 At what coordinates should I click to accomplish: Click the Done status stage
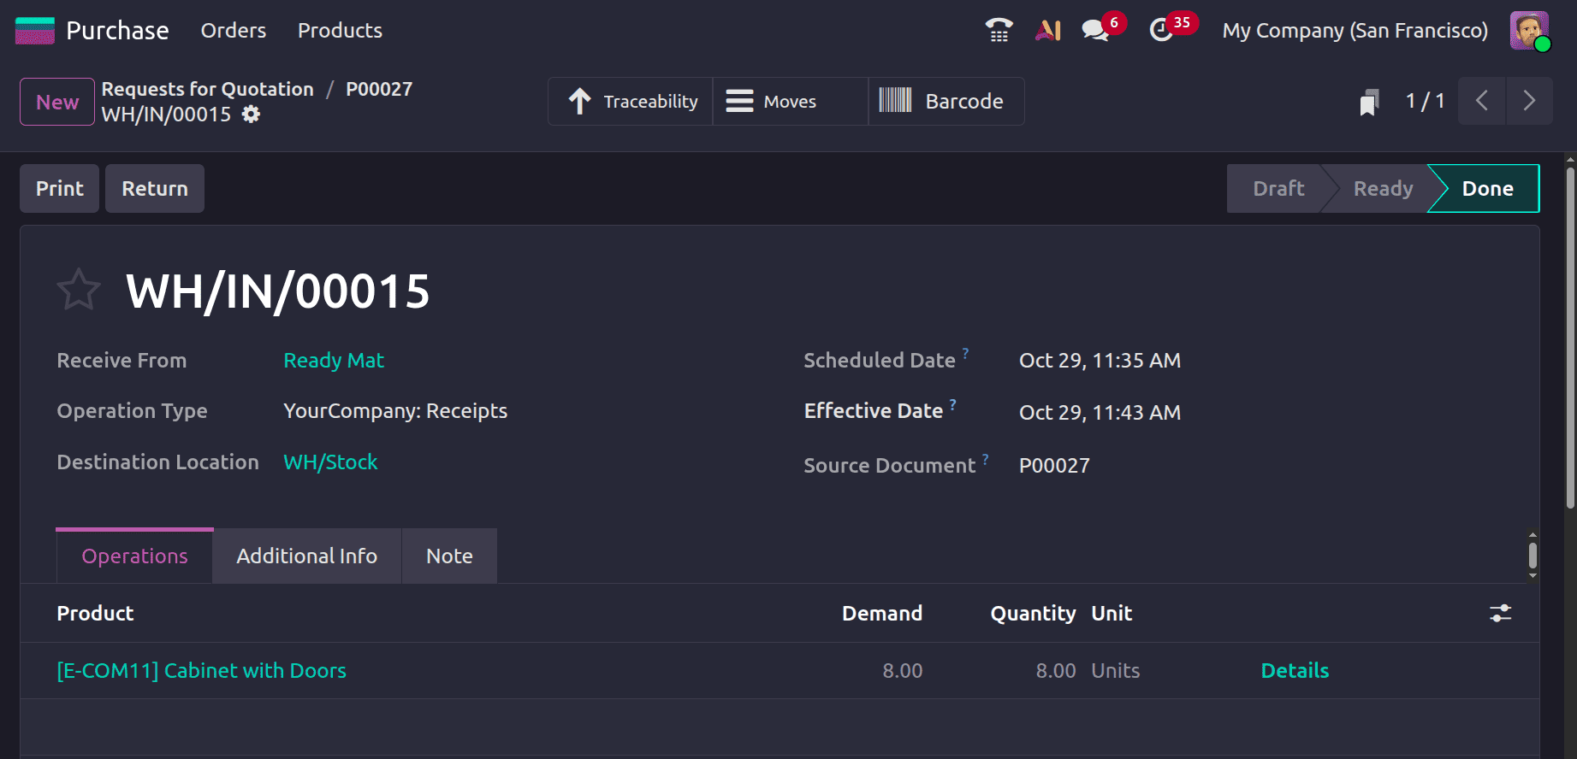[x=1487, y=189]
